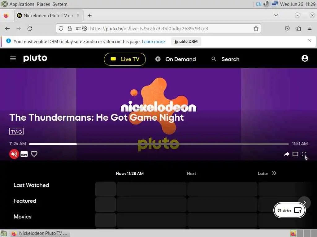Click the share arrow icon in player
The image size is (317, 237).
(x=286, y=154)
